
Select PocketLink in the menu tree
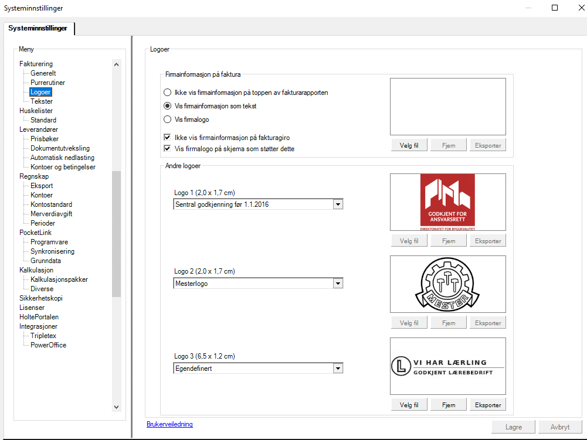click(36, 233)
